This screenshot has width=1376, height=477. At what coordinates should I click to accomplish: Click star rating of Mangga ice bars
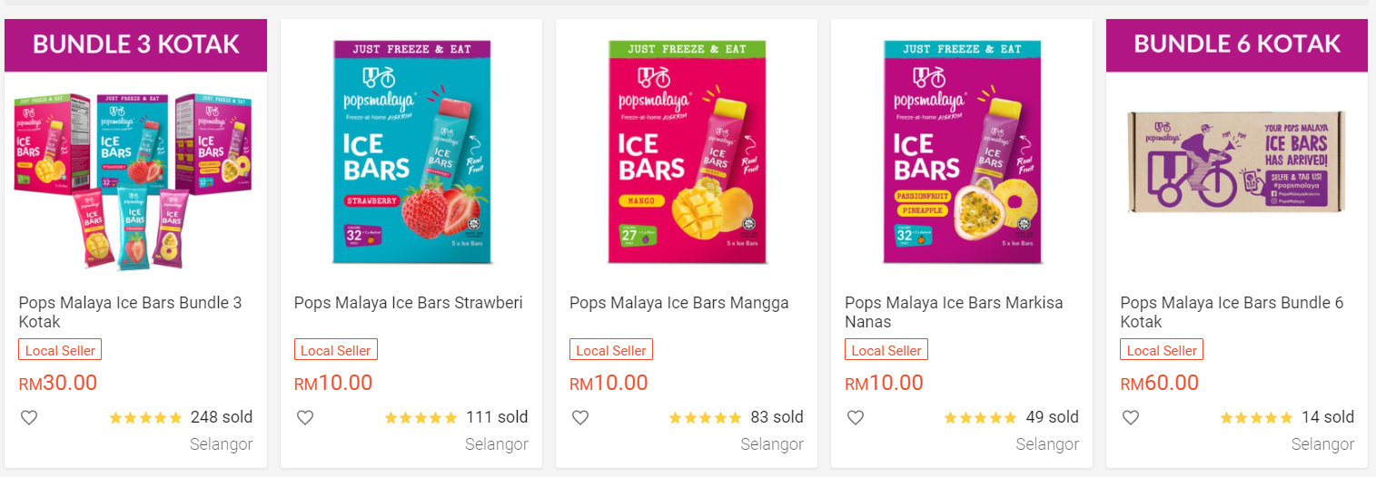click(705, 418)
